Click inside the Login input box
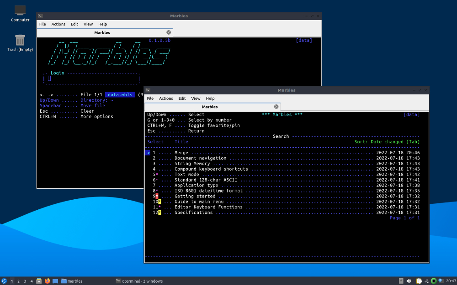This screenshot has width=457, height=285. coord(91,78)
